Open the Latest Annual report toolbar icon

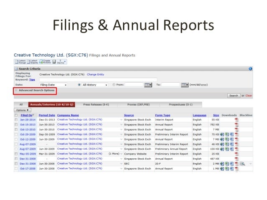20,61
